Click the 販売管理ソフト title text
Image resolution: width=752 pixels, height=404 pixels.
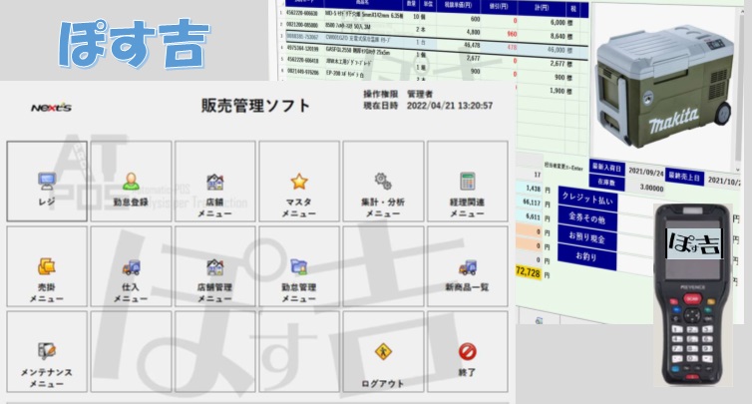pos(255,105)
